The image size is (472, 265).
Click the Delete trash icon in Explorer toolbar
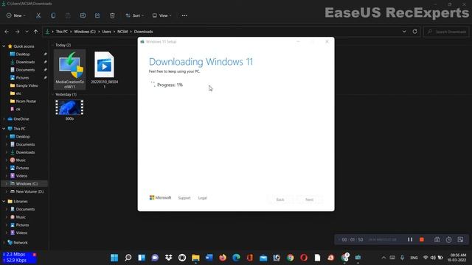[x=112, y=15]
